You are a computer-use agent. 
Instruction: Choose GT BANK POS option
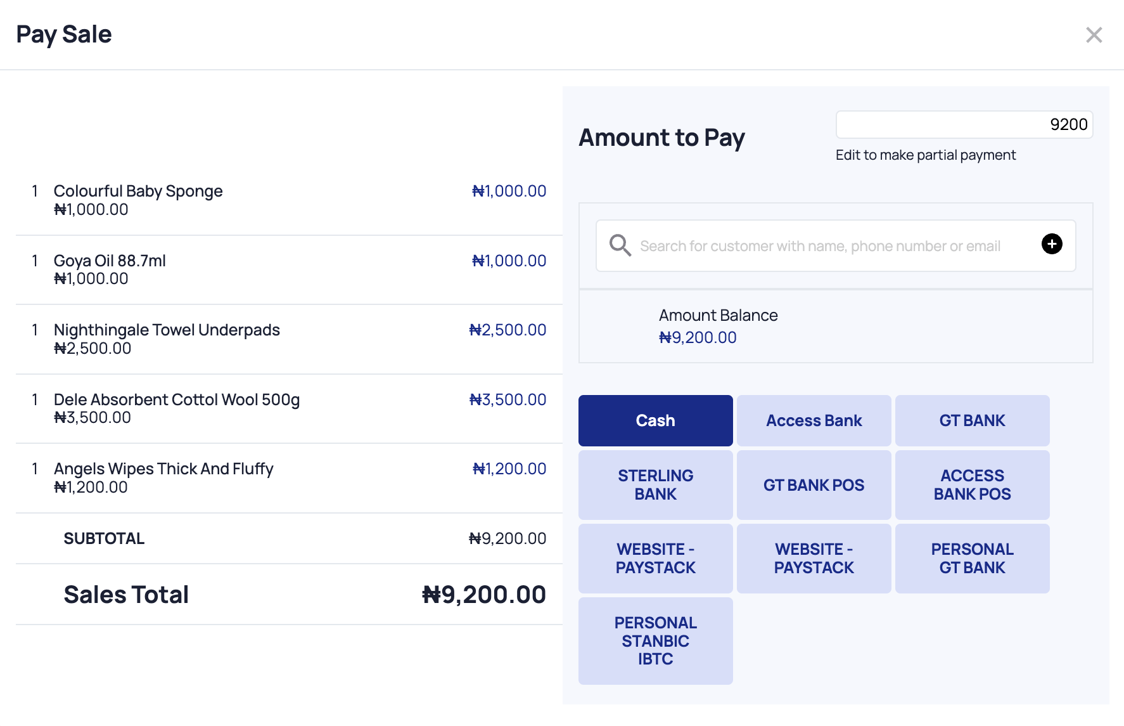[x=814, y=485]
